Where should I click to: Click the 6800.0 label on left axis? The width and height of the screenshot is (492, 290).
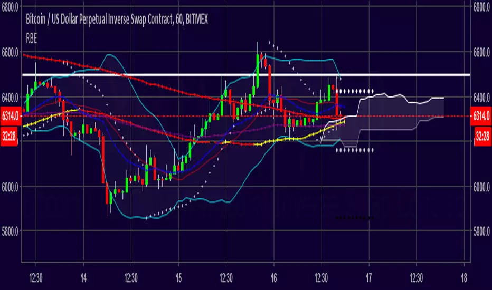(10, 7)
